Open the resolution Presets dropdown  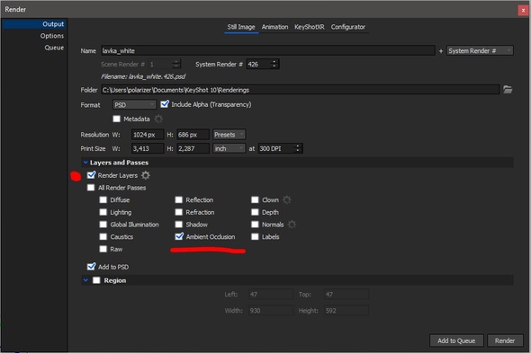pyautogui.click(x=229, y=135)
